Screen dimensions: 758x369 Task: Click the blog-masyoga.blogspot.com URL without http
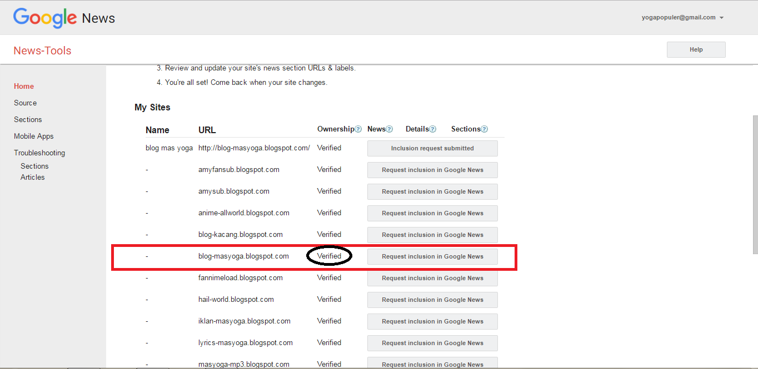click(243, 256)
